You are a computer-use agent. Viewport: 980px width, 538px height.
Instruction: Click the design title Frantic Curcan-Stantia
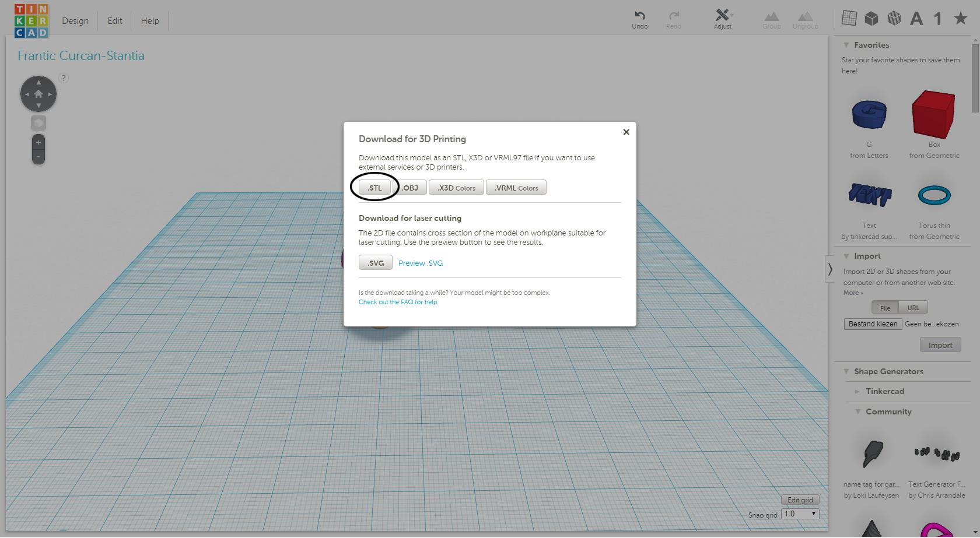(81, 56)
